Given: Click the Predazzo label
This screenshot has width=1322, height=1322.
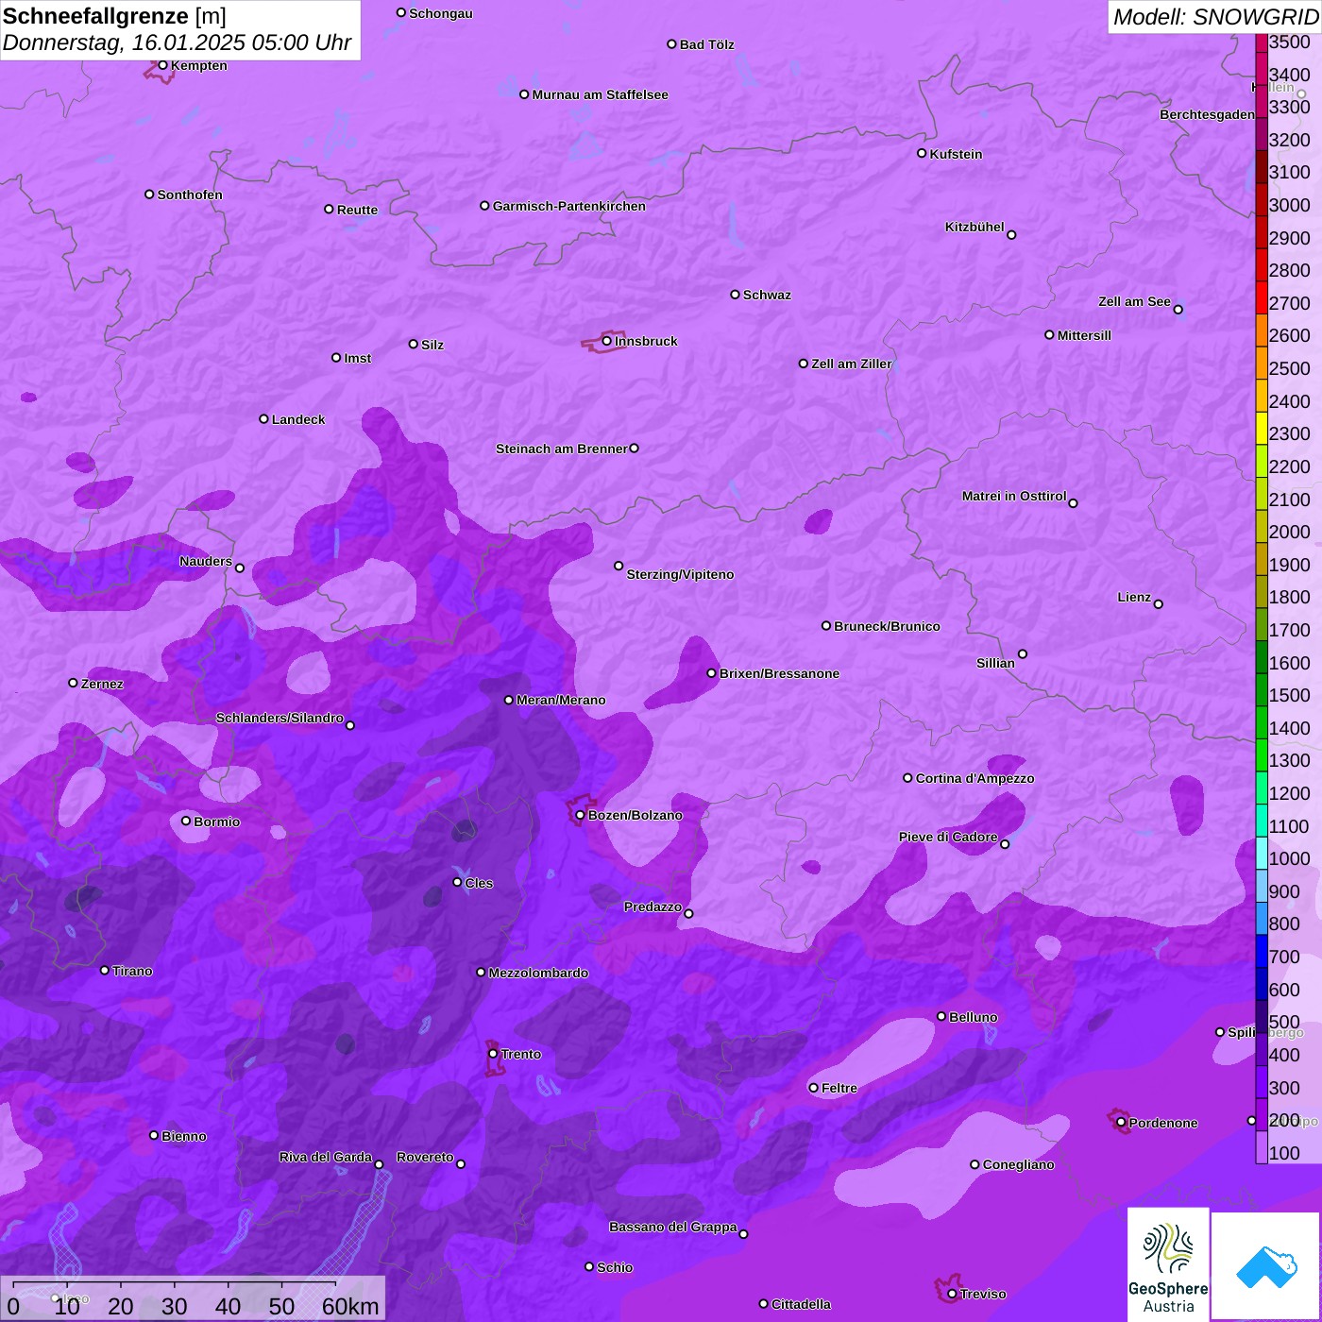Looking at the screenshot, I should tap(653, 907).
